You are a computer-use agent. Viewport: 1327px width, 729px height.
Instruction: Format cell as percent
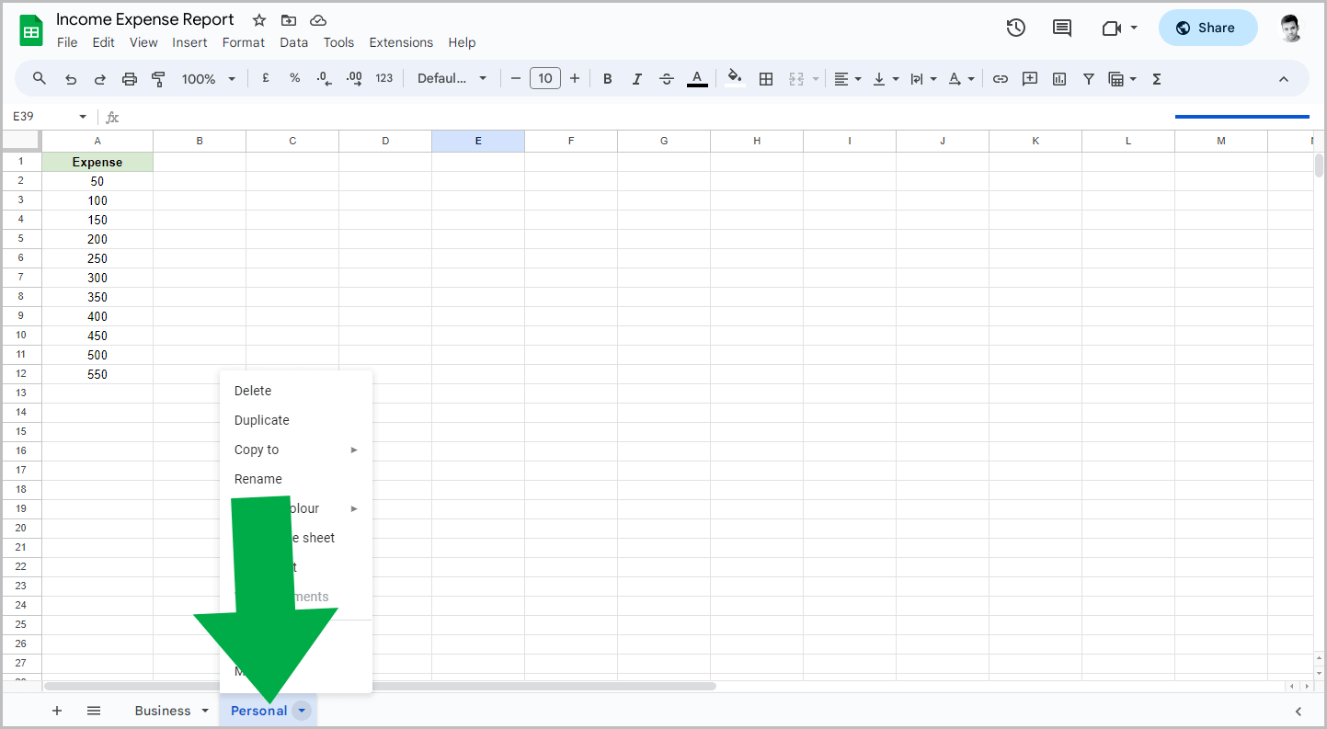tap(295, 79)
